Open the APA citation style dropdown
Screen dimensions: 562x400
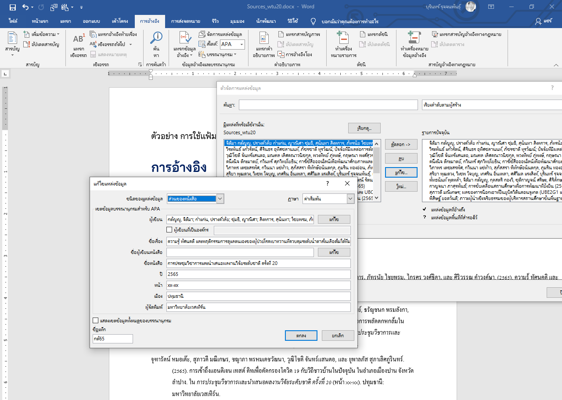(241, 44)
